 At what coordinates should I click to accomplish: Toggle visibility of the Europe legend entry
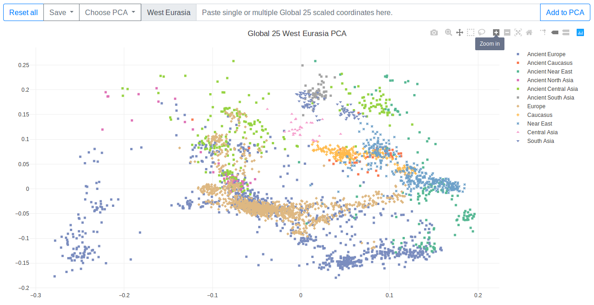536,106
